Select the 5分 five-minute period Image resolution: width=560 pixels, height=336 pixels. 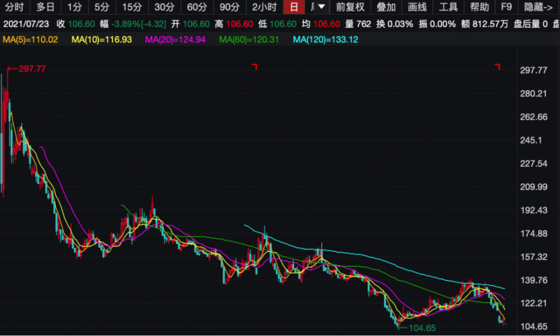[x=102, y=7]
